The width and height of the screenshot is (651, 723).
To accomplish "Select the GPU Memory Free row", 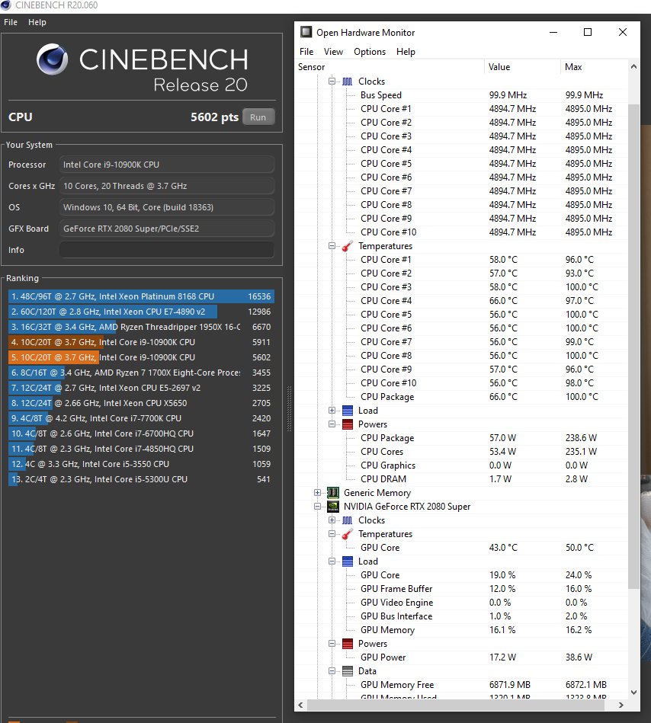I will coord(461,685).
